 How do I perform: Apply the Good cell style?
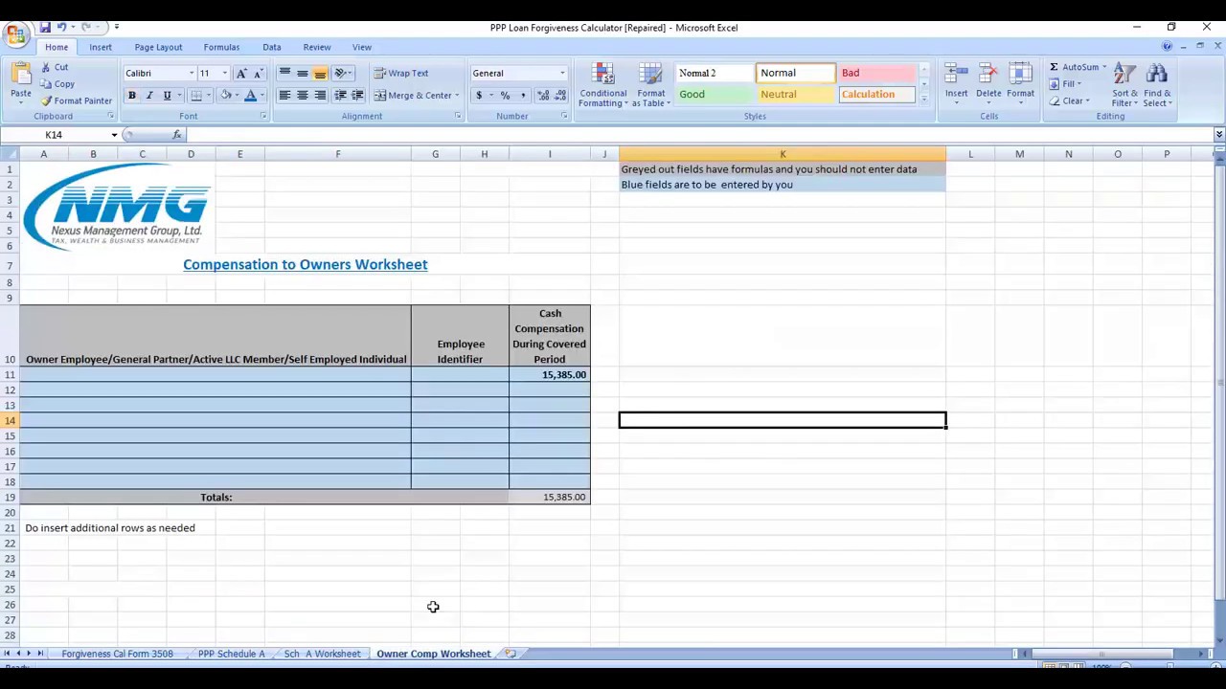[x=714, y=95]
